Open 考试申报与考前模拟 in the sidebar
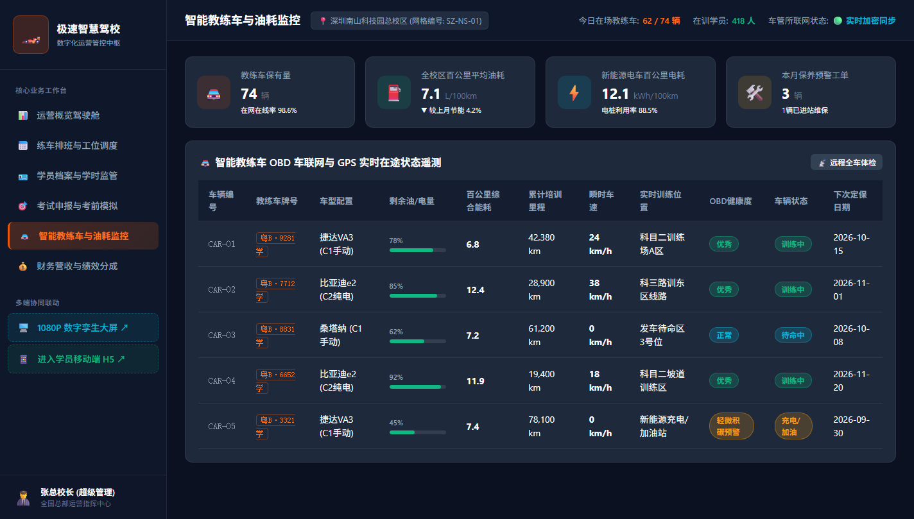Screen dimensions: 914x519 pyautogui.click(x=83, y=206)
